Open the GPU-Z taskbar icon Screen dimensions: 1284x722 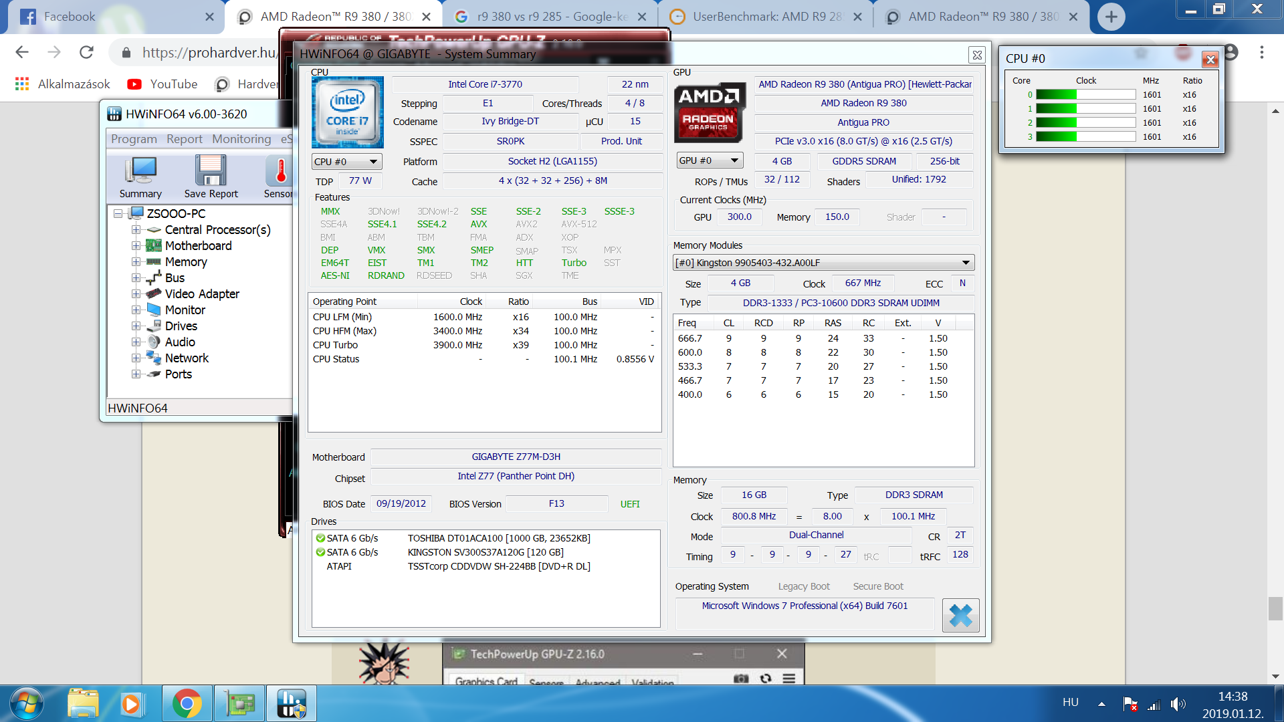pos(239,704)
